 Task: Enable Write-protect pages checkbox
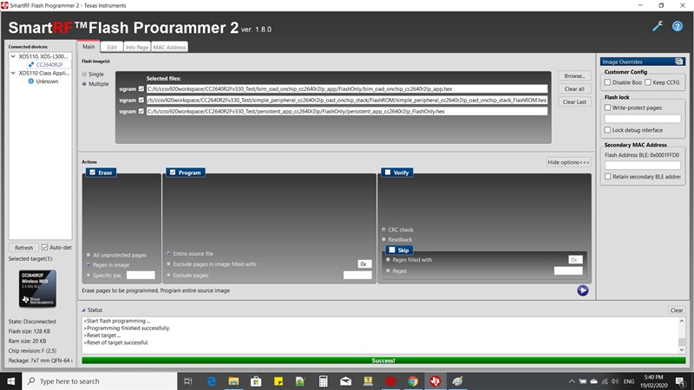(608, 107)
